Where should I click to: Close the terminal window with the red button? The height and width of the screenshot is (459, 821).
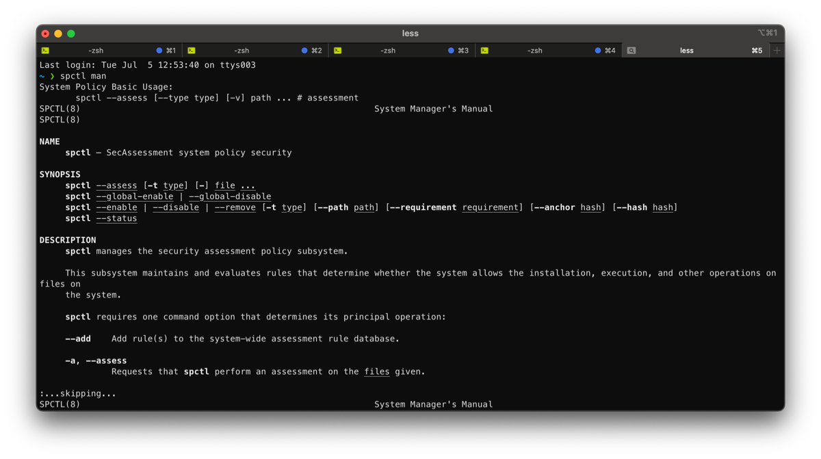pyautogui.click(x=45, y=34)
